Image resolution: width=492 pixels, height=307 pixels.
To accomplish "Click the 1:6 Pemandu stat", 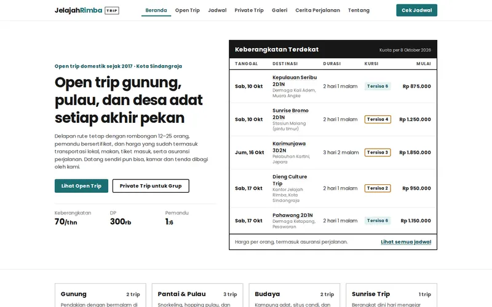I will (177, 218).
